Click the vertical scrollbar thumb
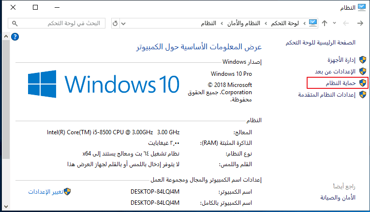The width and height of the screenshot is (370, 212). click(6, 99)
